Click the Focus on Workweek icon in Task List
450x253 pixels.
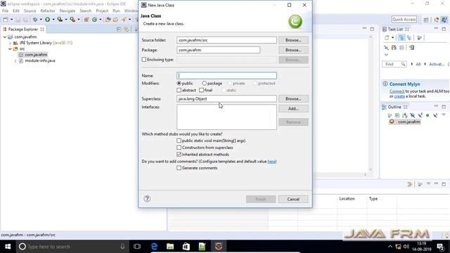(x=419, y=37)
